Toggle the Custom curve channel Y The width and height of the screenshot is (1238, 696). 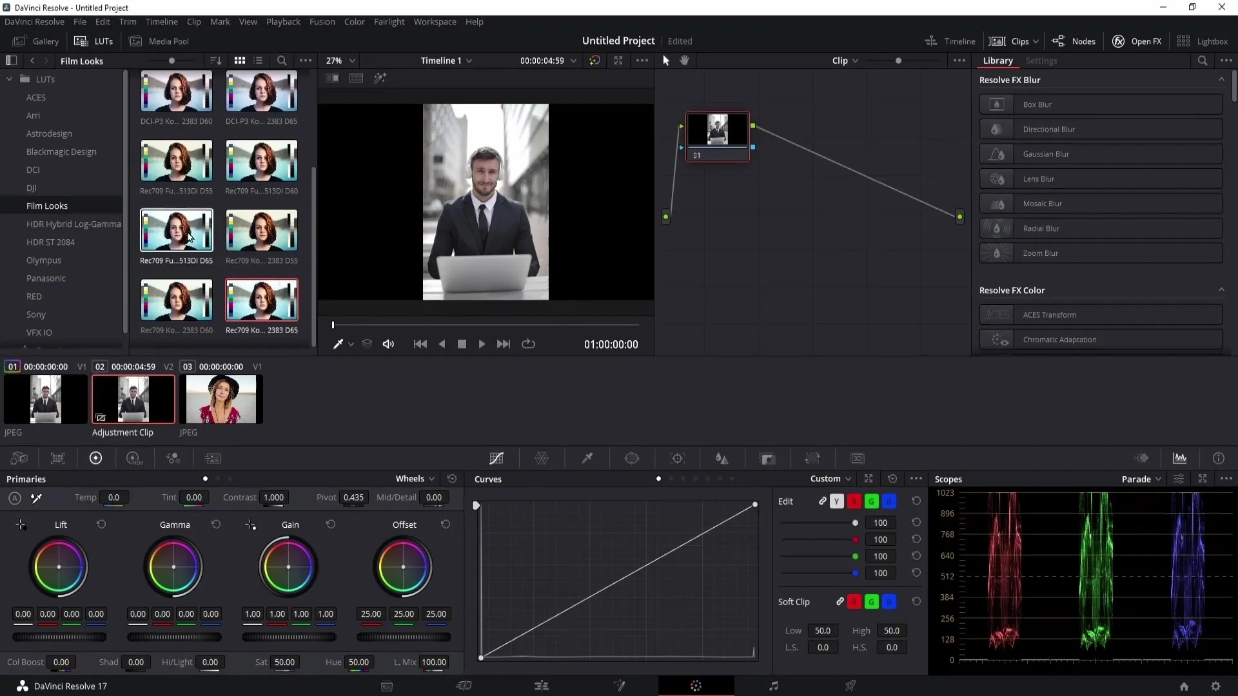836,501
